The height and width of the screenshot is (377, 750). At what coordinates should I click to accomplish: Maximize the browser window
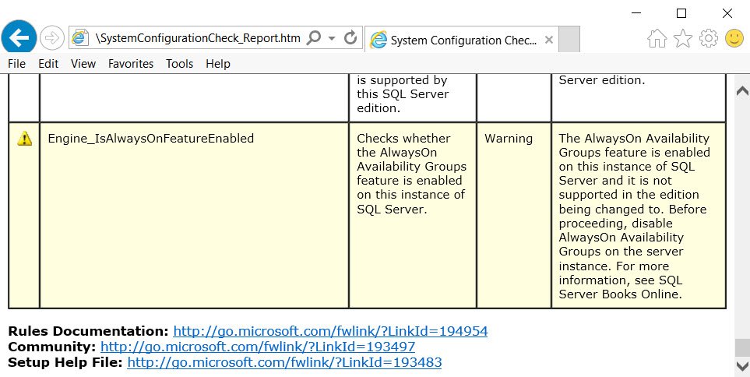[x=681, y=13]
